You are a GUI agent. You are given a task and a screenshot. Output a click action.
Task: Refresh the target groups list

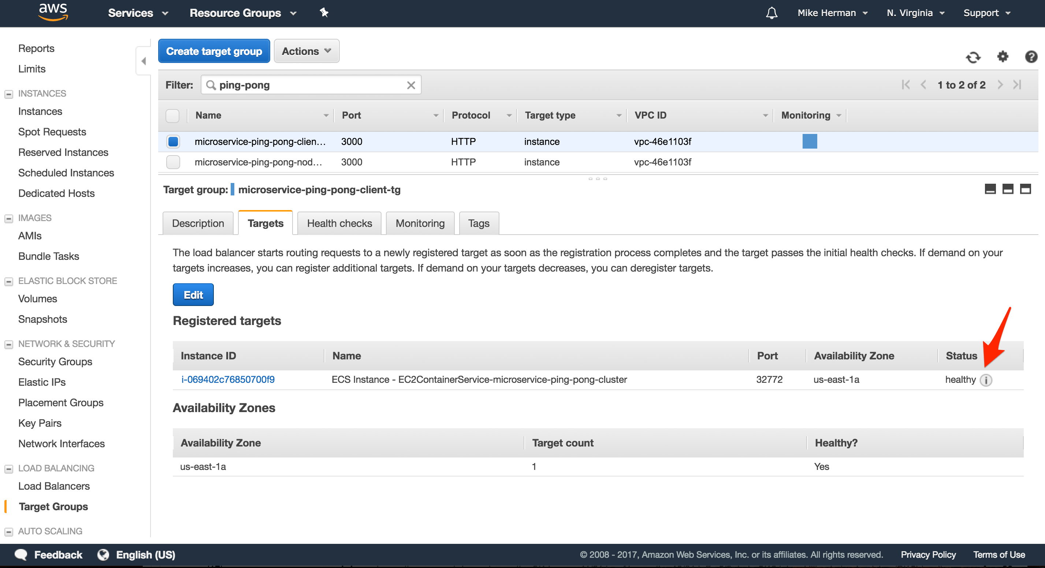pos(973,57)
